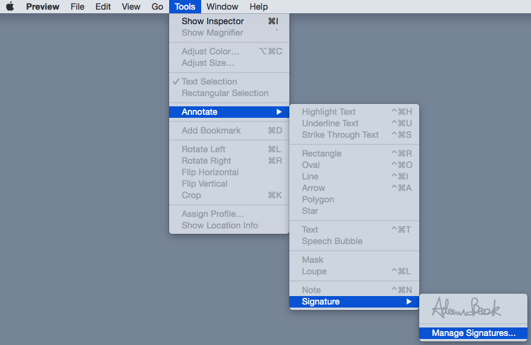Choose Show Magnifier

(230, 33)
